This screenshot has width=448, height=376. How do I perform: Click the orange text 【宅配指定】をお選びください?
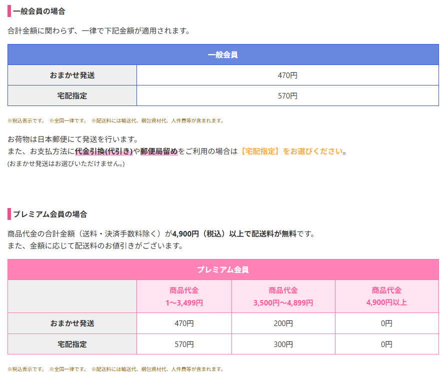tap(290, 151)
